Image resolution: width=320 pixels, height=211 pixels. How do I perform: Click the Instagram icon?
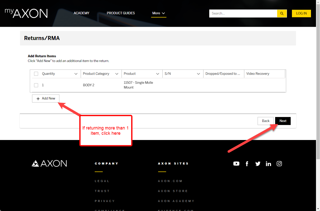pos(279,163)
